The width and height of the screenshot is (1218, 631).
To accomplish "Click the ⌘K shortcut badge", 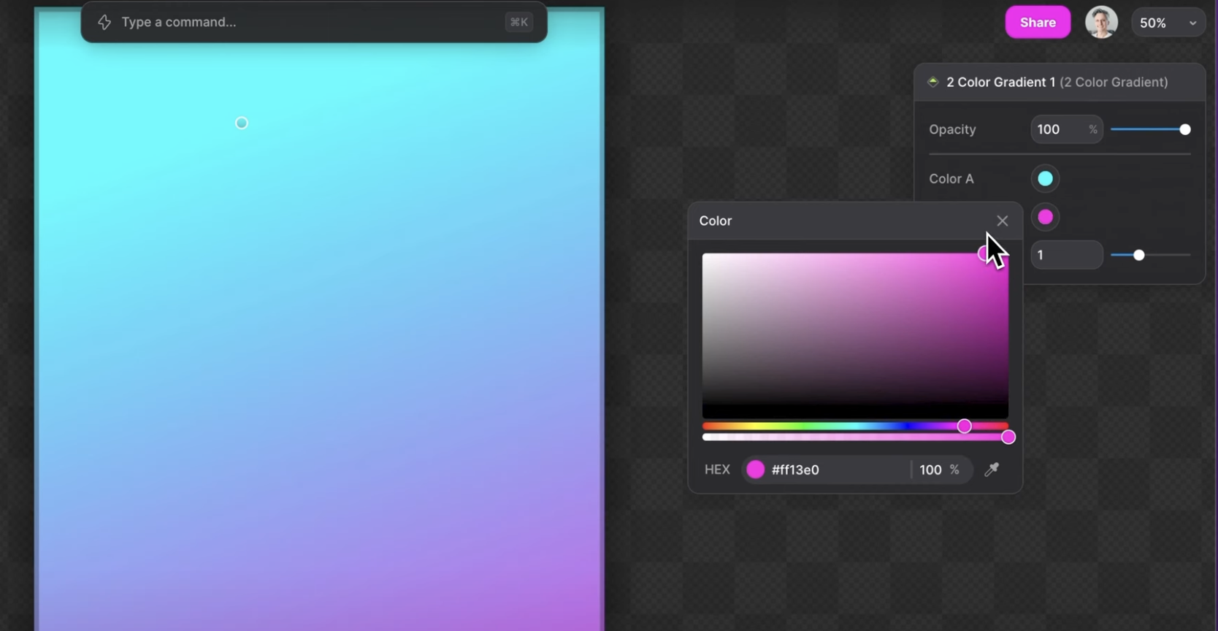I will (518, 23).
